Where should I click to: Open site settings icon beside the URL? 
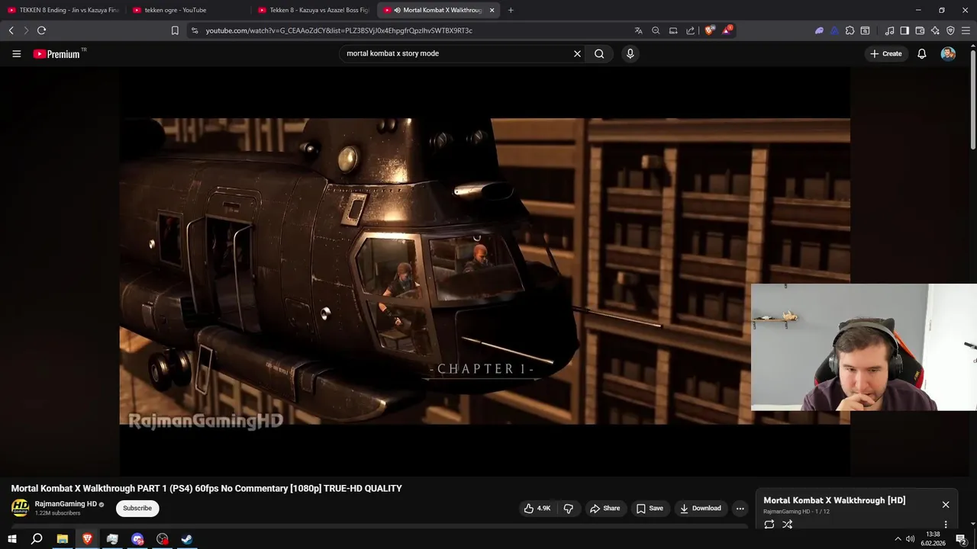(x=195, y=30)
